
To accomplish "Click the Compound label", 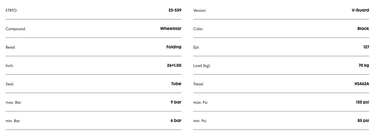I will 16,29.
